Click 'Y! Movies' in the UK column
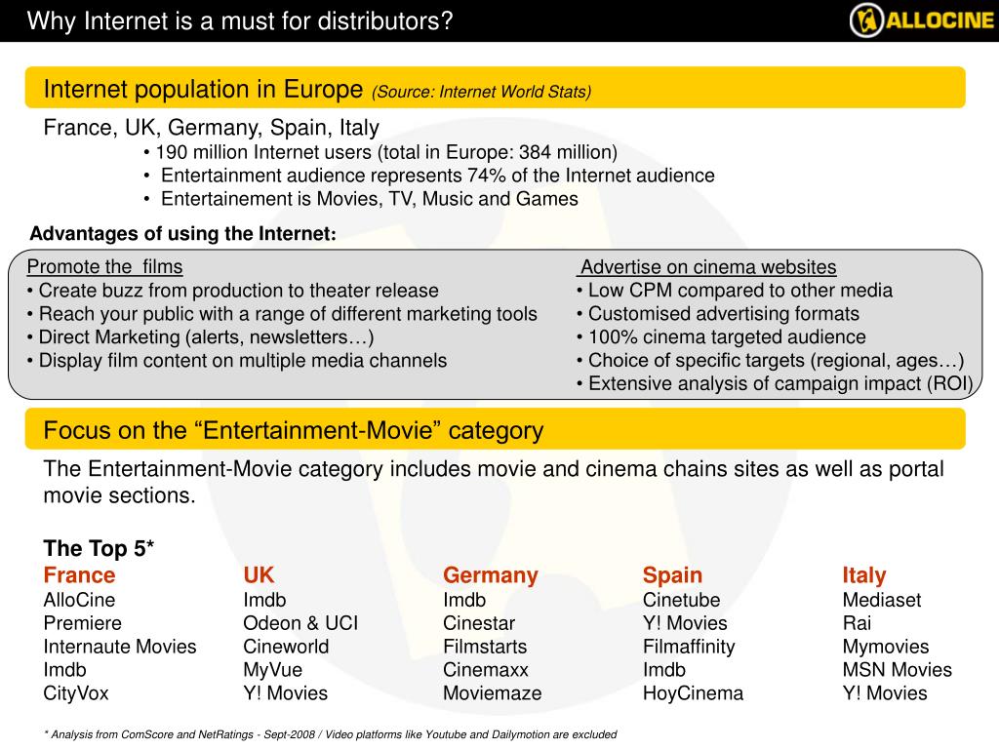This screenshot has height=749, width=999. [286, 693]
